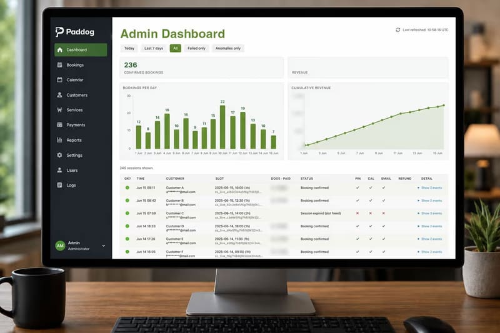Click the Customers person icon
This screenshot has width=500, height=333.
(59, 95)
